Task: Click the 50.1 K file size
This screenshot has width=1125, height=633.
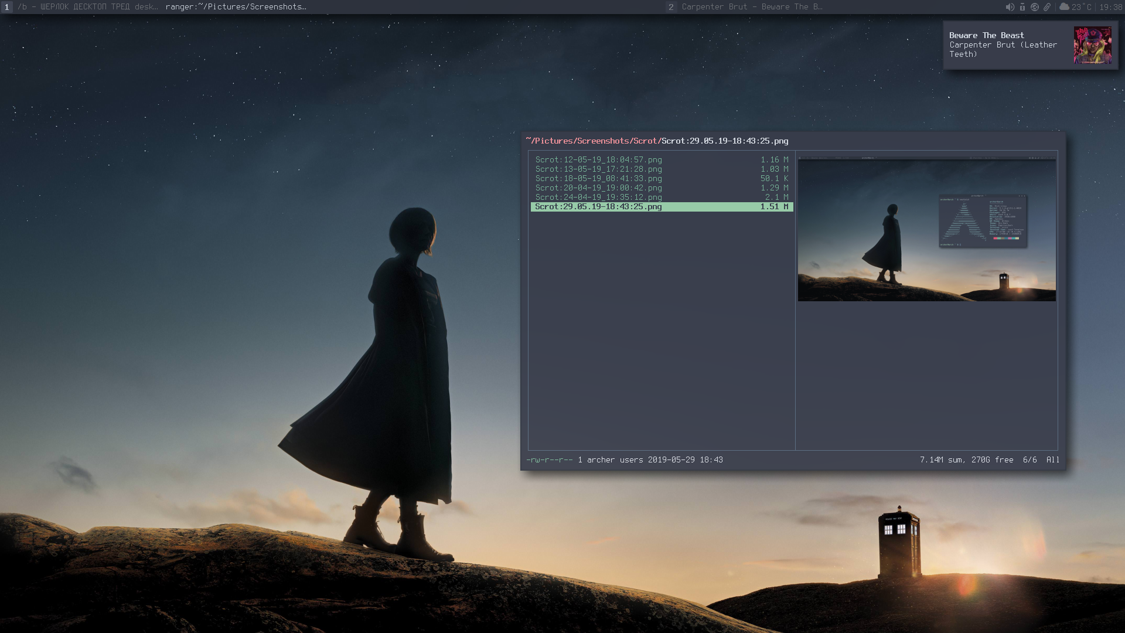Action: [774, 178]
